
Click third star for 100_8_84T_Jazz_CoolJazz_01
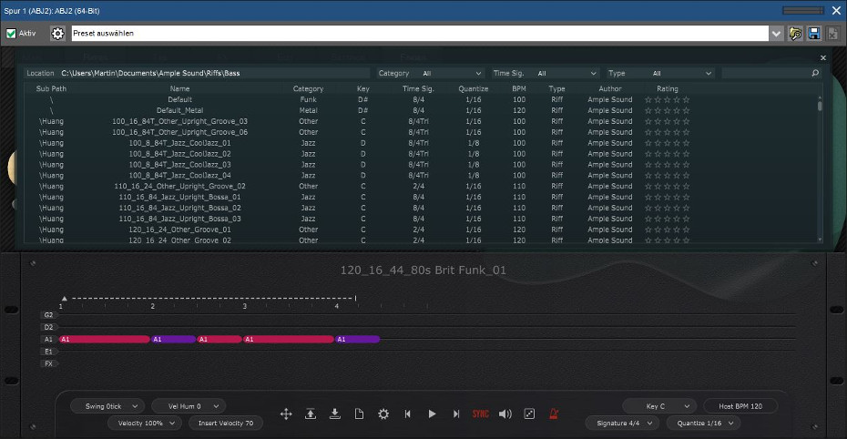(667, 143)
